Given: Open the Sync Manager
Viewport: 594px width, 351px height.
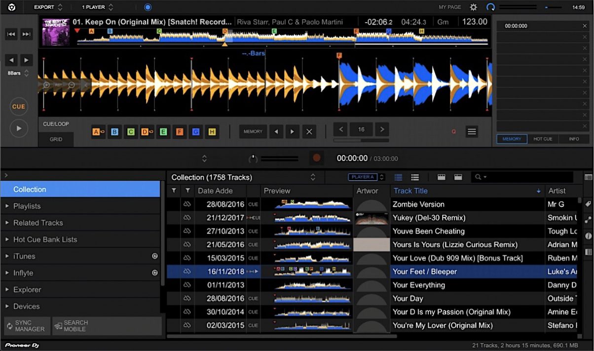Looking at the screenshot, I should 26,325.
